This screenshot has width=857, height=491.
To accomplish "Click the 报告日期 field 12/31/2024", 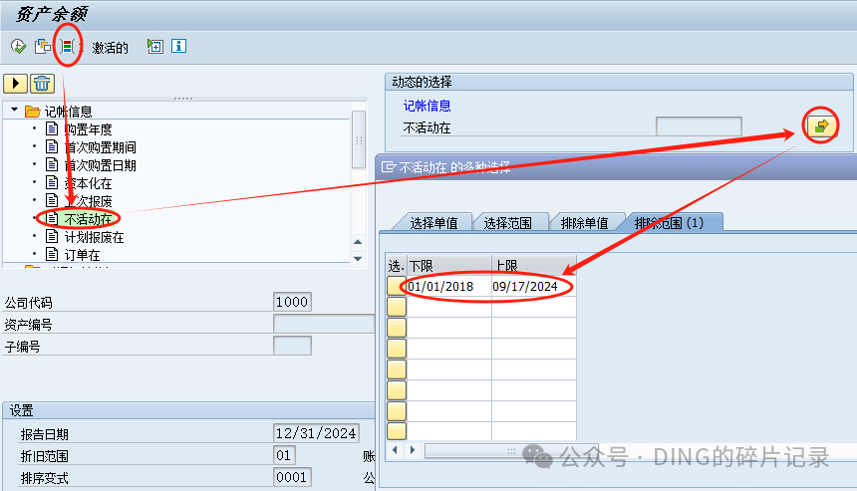I will click(x=316, y=433).
